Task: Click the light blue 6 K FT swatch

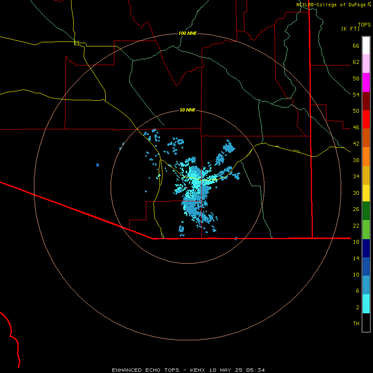Action: [366, 285]
